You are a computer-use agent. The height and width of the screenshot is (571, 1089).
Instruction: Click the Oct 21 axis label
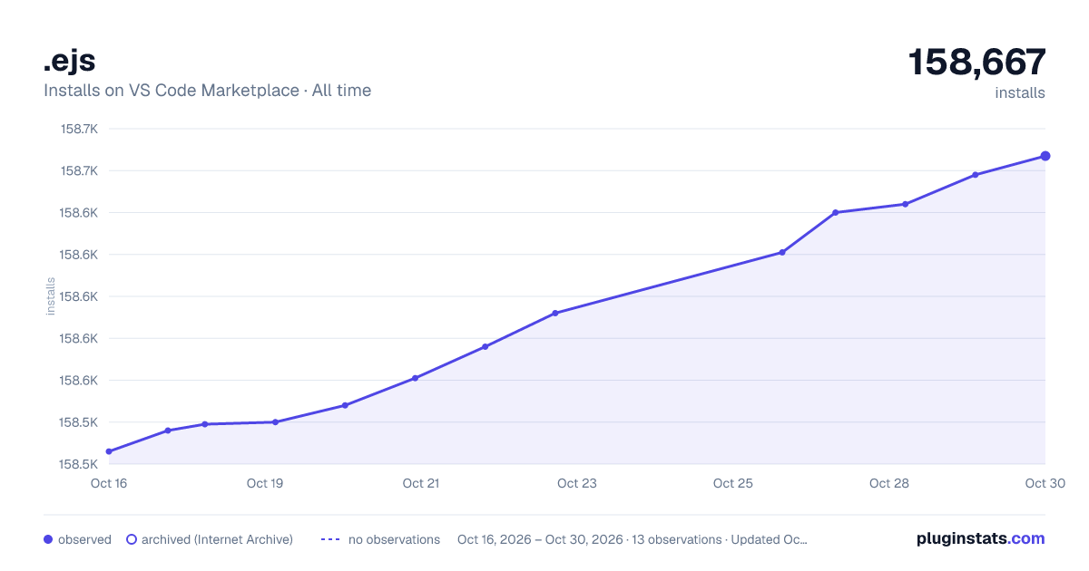click(421, 483)
